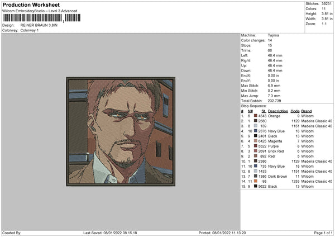Screen dimensions: 335x237
Task: Click the Purple thread color swatch
Action: [x=256, y=146]
